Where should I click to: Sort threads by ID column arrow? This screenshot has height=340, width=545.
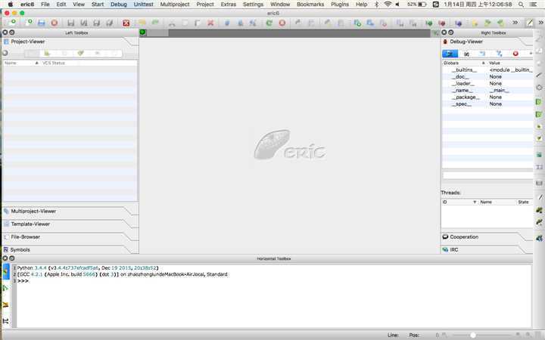point(475,202)
